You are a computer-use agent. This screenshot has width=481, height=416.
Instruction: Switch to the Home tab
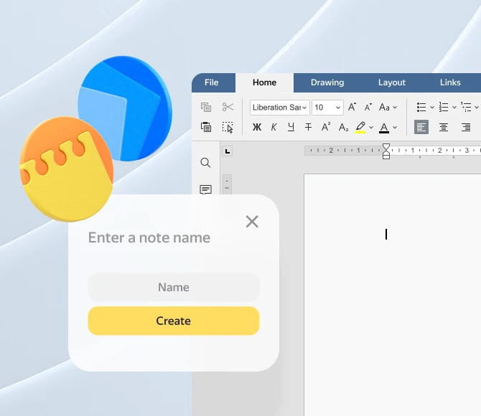(264, 82)
